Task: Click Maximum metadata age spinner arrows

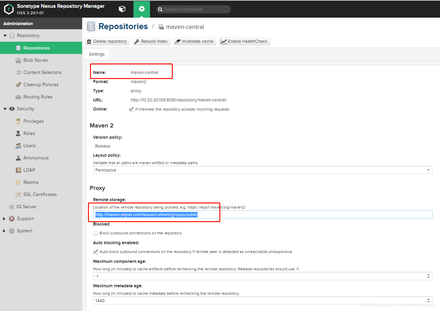Action: click(x=428, y=300)
